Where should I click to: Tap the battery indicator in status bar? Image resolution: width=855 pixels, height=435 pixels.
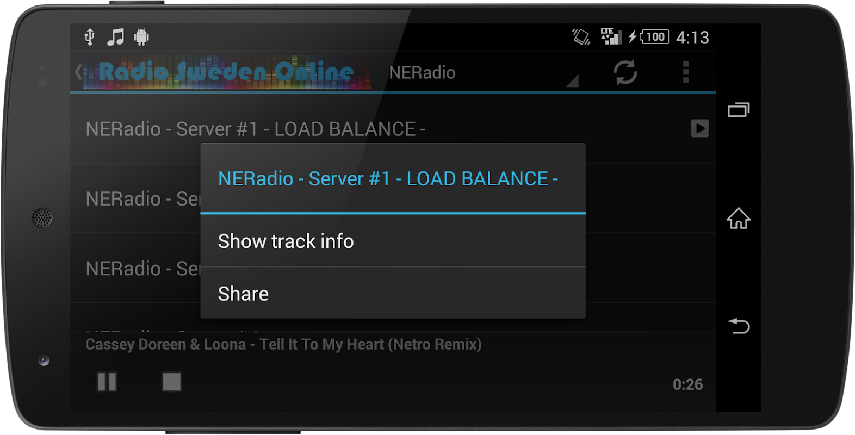[x=655, y=37]
